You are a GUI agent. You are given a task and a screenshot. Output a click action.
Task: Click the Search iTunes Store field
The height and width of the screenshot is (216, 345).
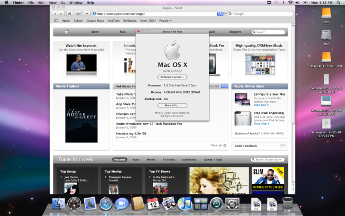point(267,160)
